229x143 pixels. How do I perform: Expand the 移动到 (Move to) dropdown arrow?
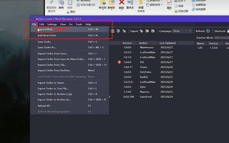tap(103, 10)
